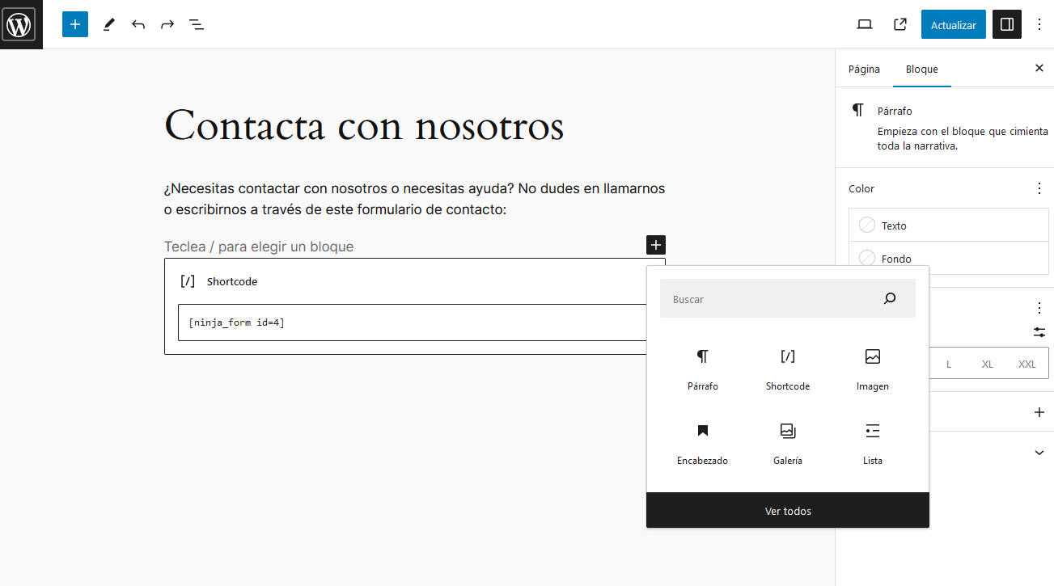The width and height of the screenshot is (1054, 586).
Task: Insert a Galería block
Action: (x=788, y=444)
